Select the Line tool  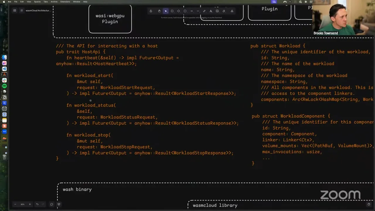198,11
